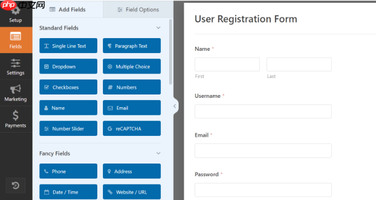The width and height of the screenshot is (376, 200).
Task: Select the User Registration Form title
Action: pyautogui.click(x=246, y=19)
